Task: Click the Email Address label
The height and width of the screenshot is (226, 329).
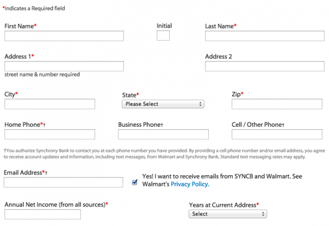Action: [x=23, y=173]
